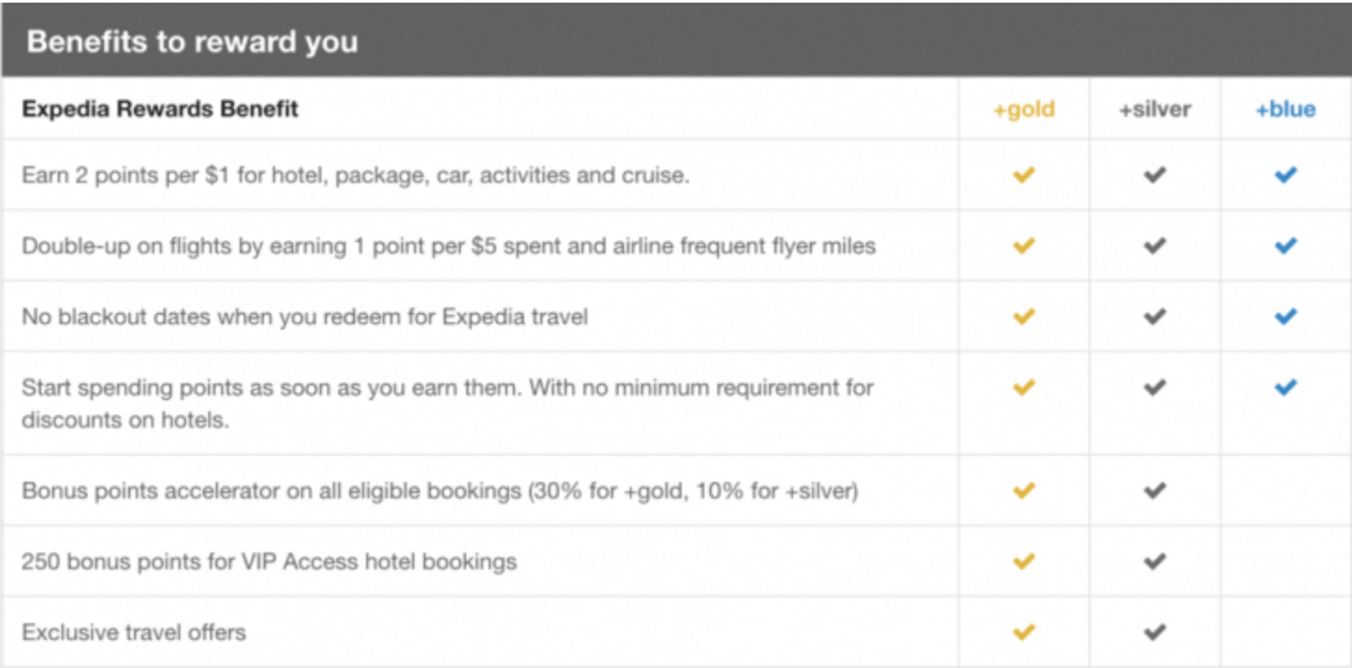Click silver checkmark for Start spending points row

[1155, 388]
